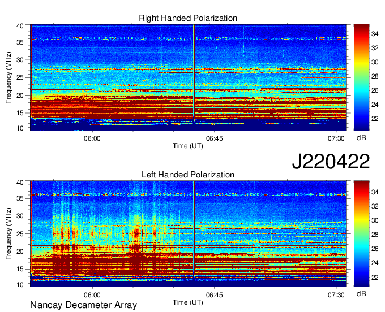Click the 'Right Handed Polarization' title
This screenshot has width=385, height=312.
click(188, 18)
